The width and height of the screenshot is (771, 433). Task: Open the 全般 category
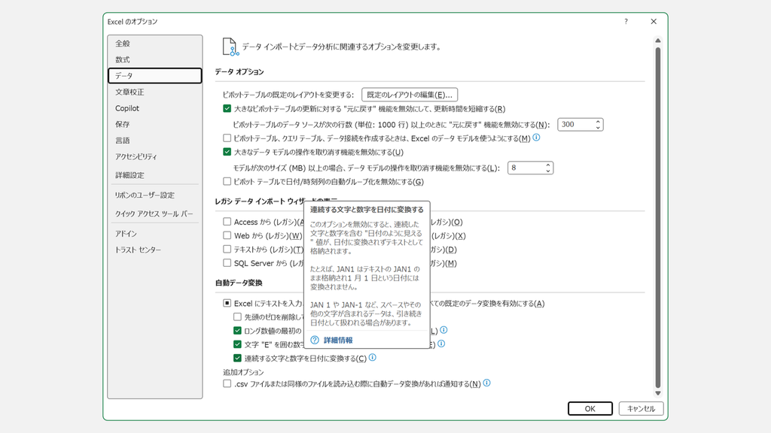pos(154,44)
